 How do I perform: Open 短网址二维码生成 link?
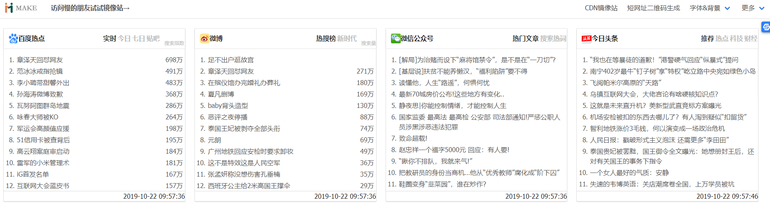653,8
